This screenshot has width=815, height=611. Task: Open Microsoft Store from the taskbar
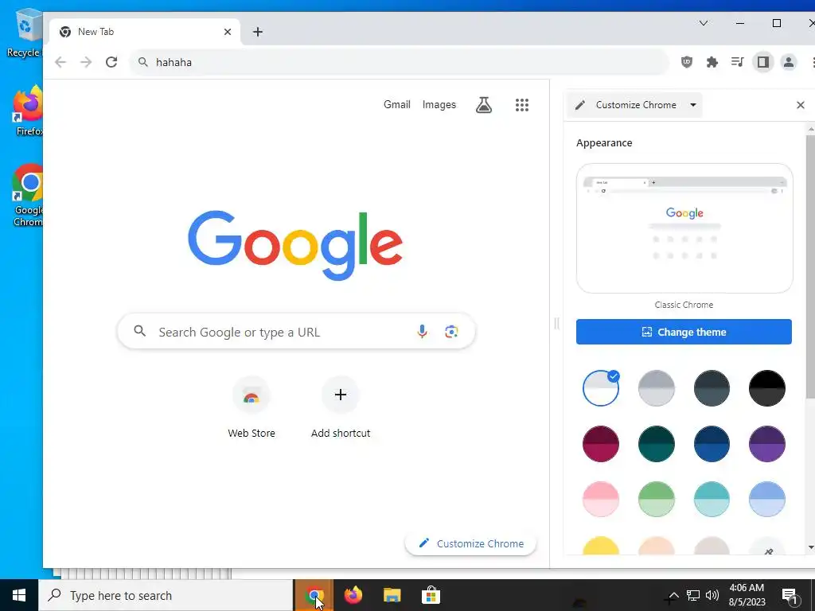click(x=431, y=595)
